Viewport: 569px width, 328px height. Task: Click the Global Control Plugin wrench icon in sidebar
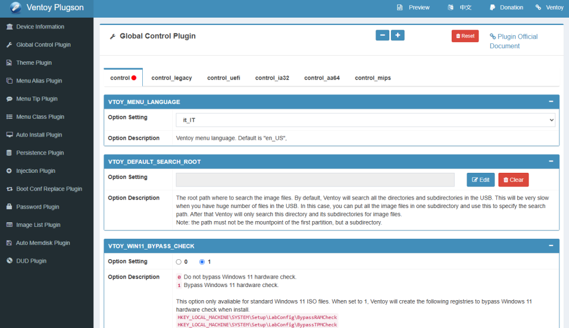(10, 44)
